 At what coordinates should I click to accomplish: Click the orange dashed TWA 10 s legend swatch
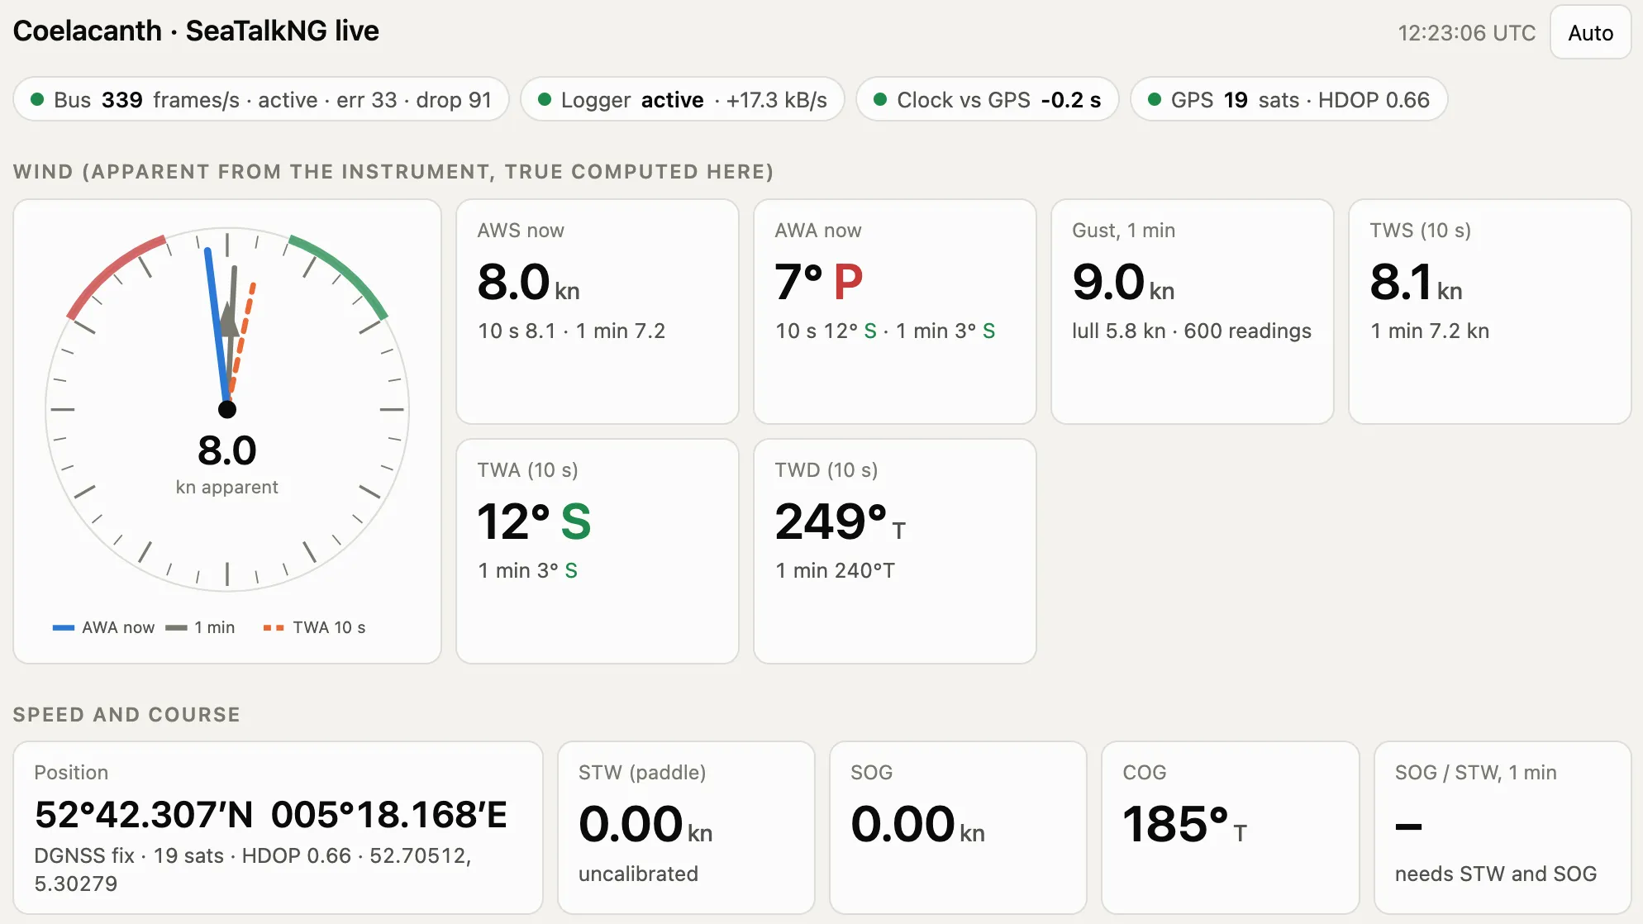274,628
